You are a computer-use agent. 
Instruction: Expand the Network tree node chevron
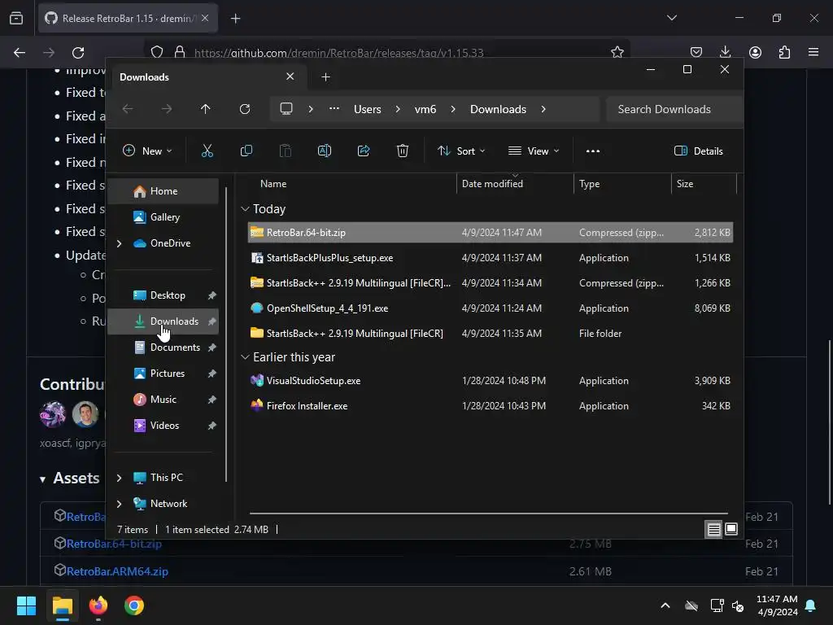[119, 504]
